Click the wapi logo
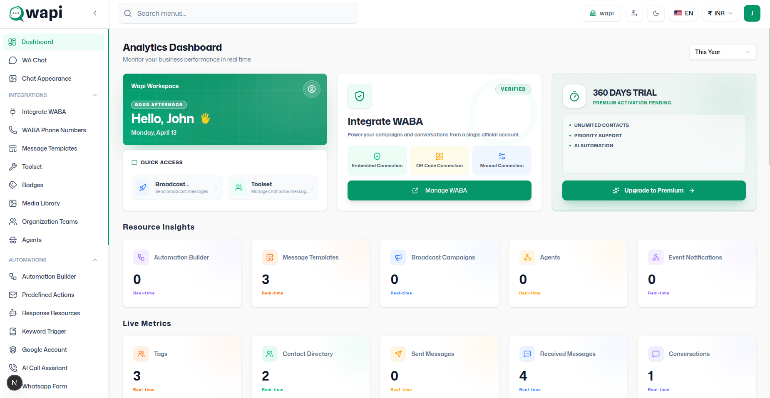The height and width of the screenshot is (398, 770). pyautogui.click(x=36, y=13)
